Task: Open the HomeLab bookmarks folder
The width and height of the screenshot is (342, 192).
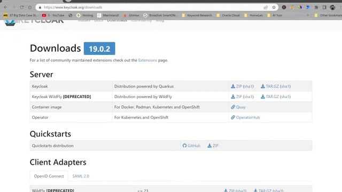Action: pos(253,15)
